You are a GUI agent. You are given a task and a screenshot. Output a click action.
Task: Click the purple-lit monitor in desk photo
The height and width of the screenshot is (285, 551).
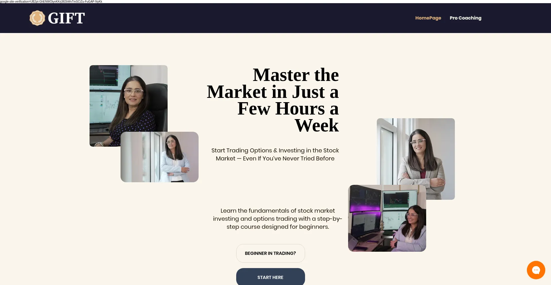tap(365, 199)
